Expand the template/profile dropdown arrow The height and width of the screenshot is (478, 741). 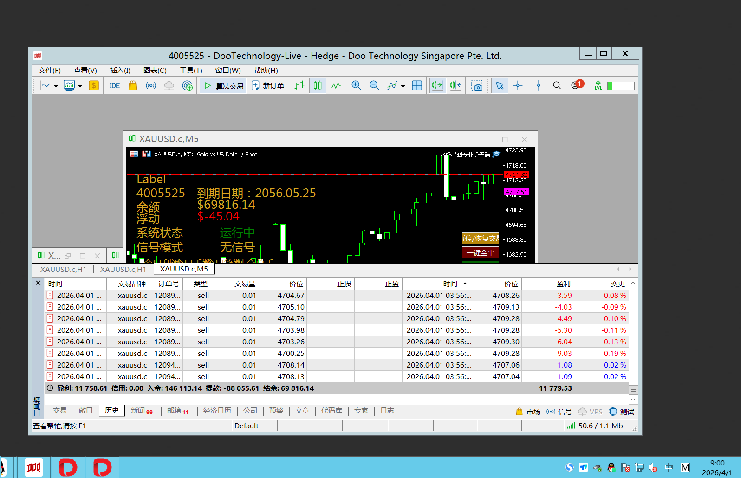click(80, 86)
